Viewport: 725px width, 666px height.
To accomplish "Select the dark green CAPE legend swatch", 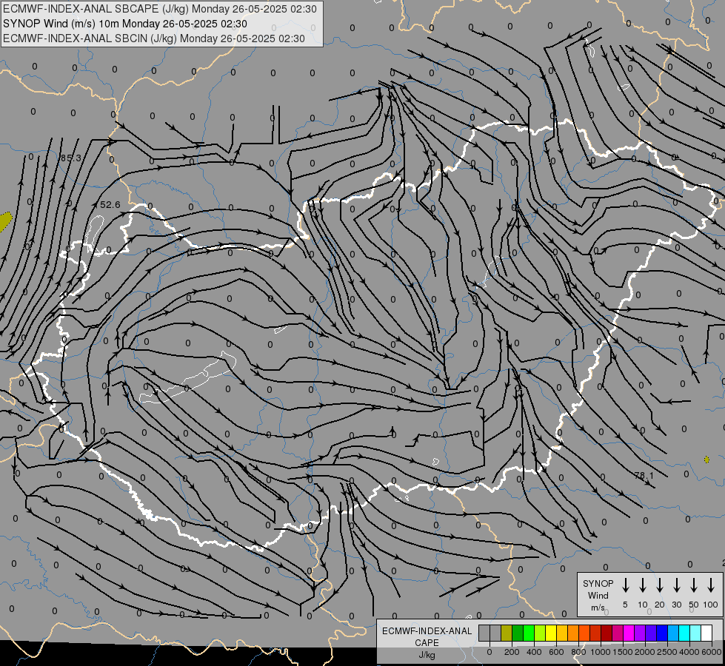I will point(518,633).
